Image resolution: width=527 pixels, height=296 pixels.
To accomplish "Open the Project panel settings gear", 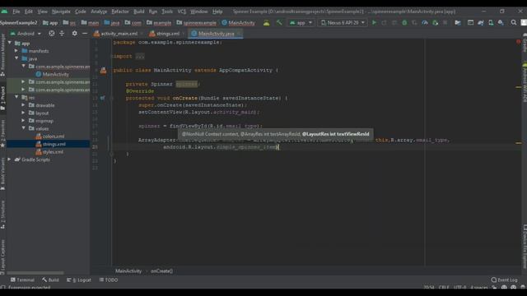I will pos(75,33).
